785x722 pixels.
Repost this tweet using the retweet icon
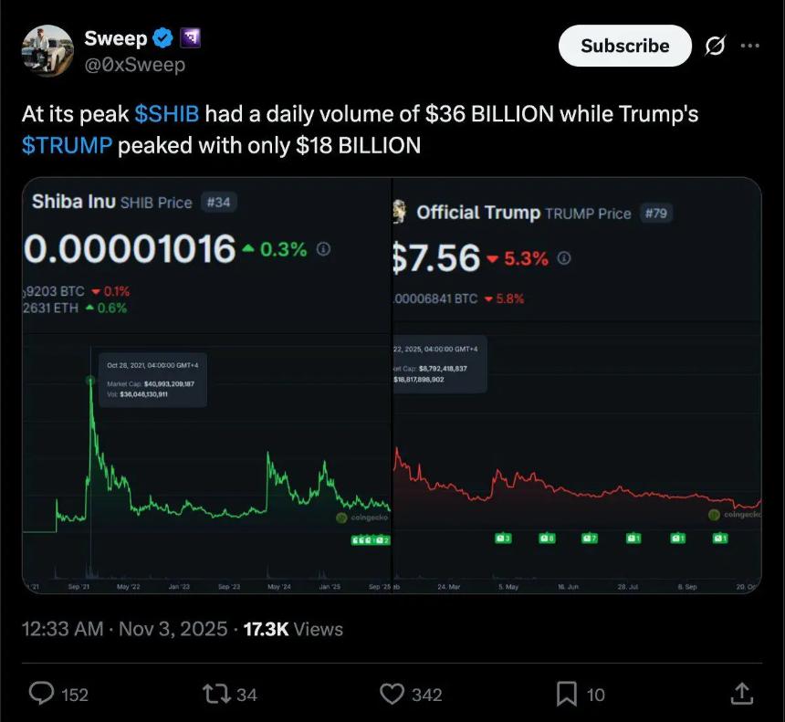click(218, 695)
